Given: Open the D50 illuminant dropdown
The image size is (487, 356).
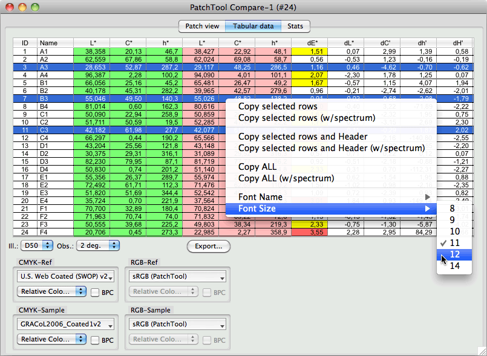Looking at the screenshot, I should pyautogui.click(x=36, y=246).
